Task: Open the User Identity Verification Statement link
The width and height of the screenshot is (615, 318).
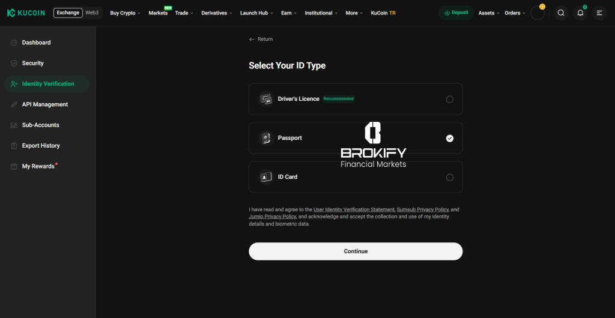Action: [354, 209]
